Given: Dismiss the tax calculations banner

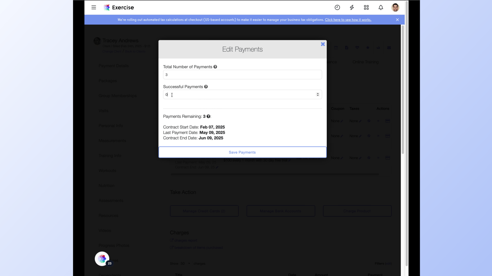Looking at the screenshot, I should pos(397,20).
